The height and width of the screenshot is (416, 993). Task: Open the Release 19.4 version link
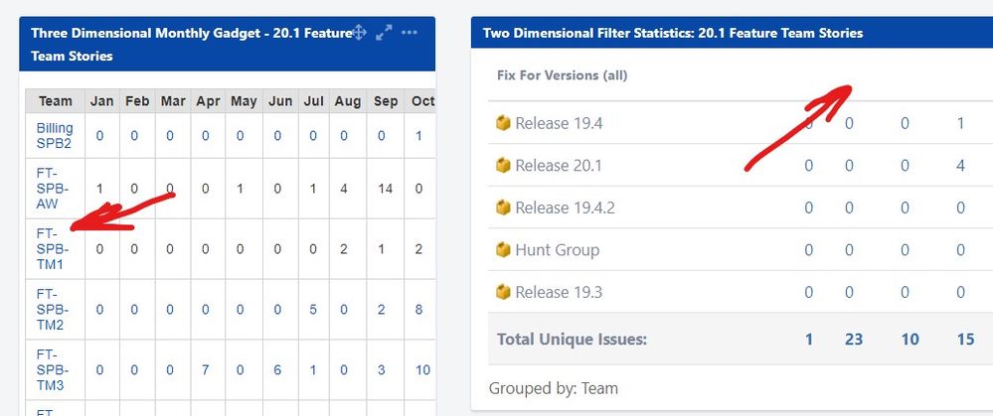559,123
